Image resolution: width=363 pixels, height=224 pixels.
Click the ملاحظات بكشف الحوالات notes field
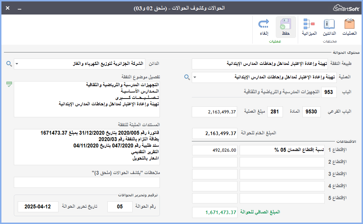point(87,182)
